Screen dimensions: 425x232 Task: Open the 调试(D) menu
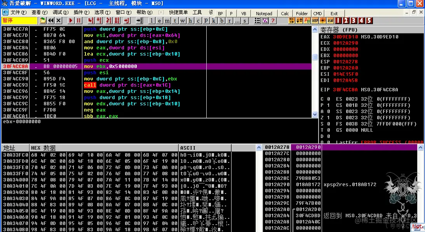tap(61, 12)
